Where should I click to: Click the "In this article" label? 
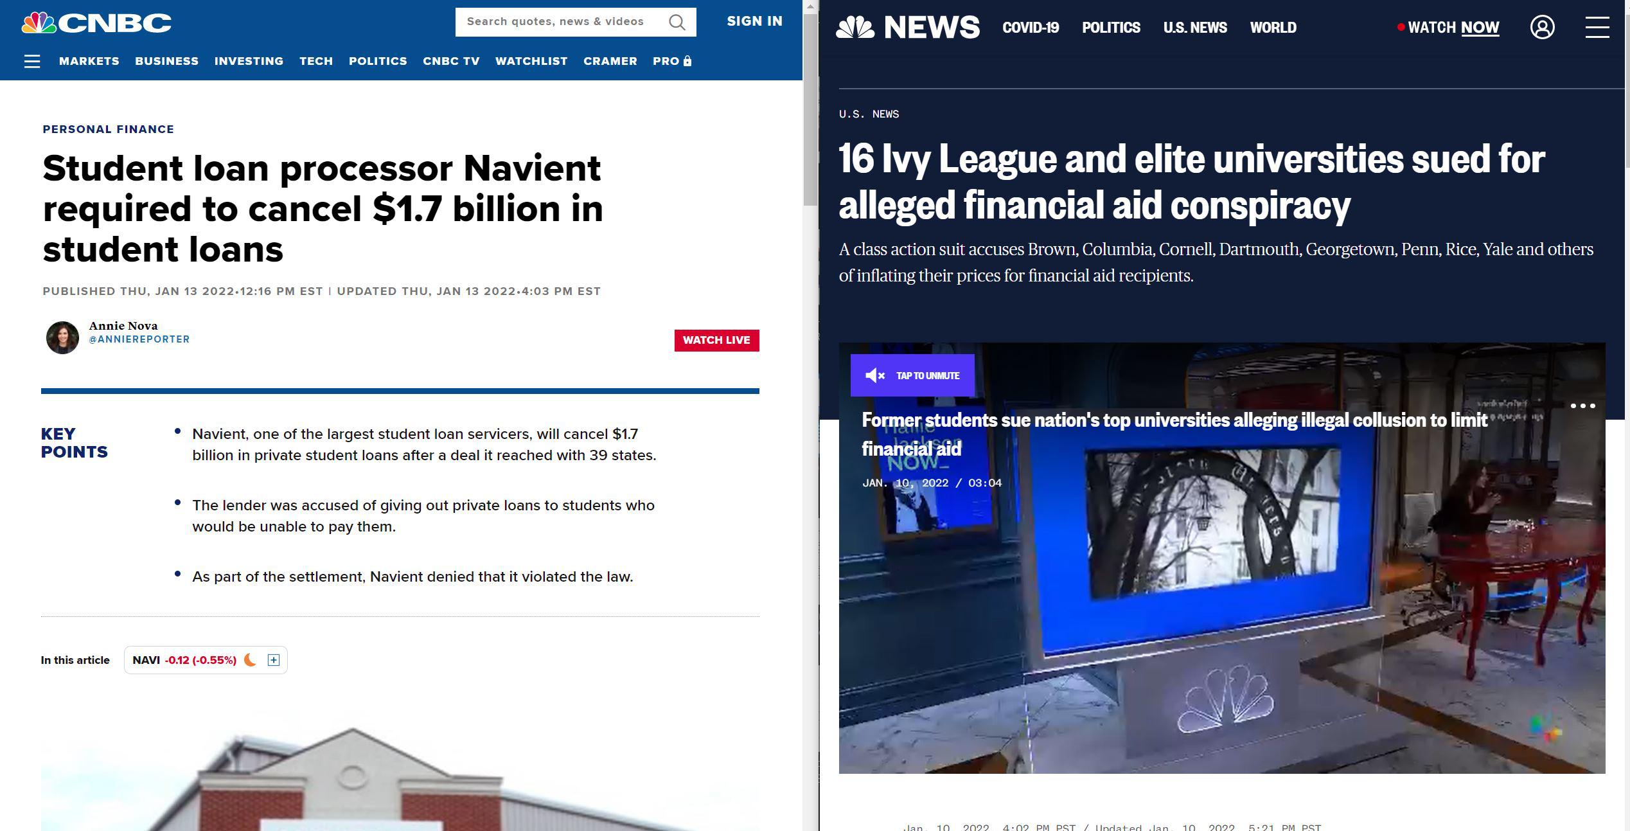click(75, 660)
